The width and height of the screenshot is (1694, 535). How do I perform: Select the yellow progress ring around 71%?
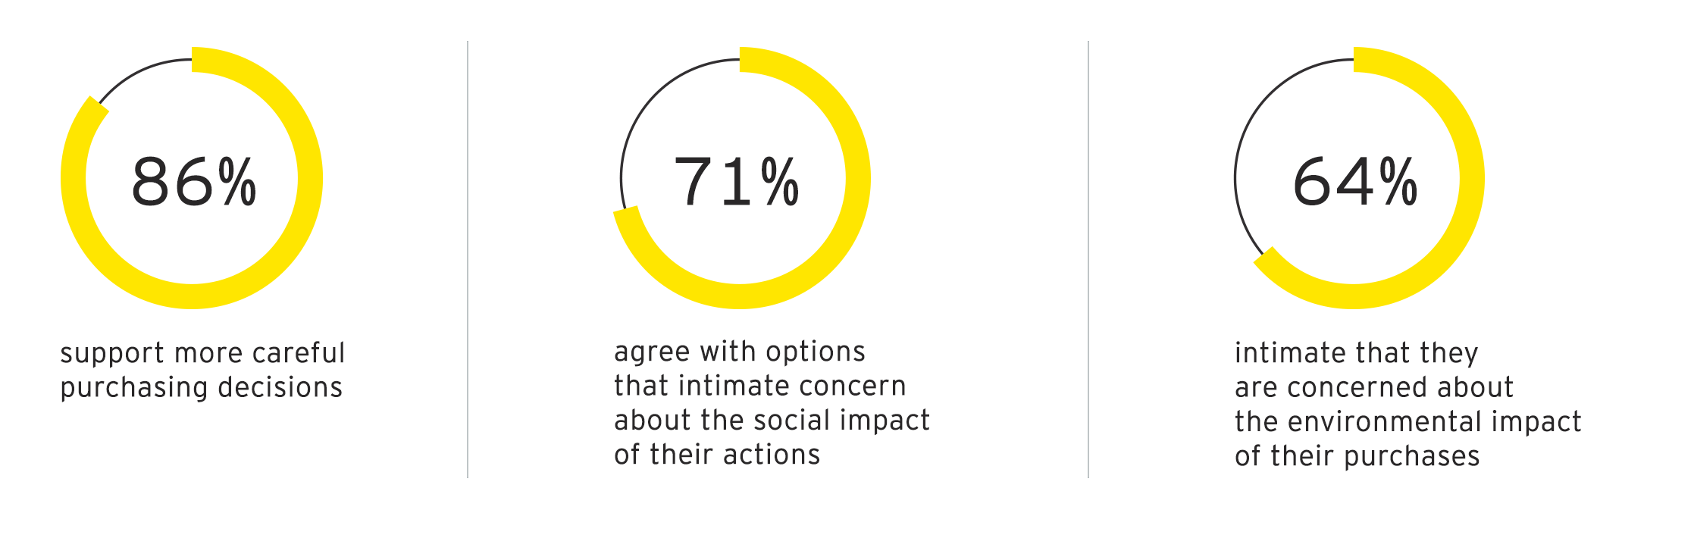[857, 179]
